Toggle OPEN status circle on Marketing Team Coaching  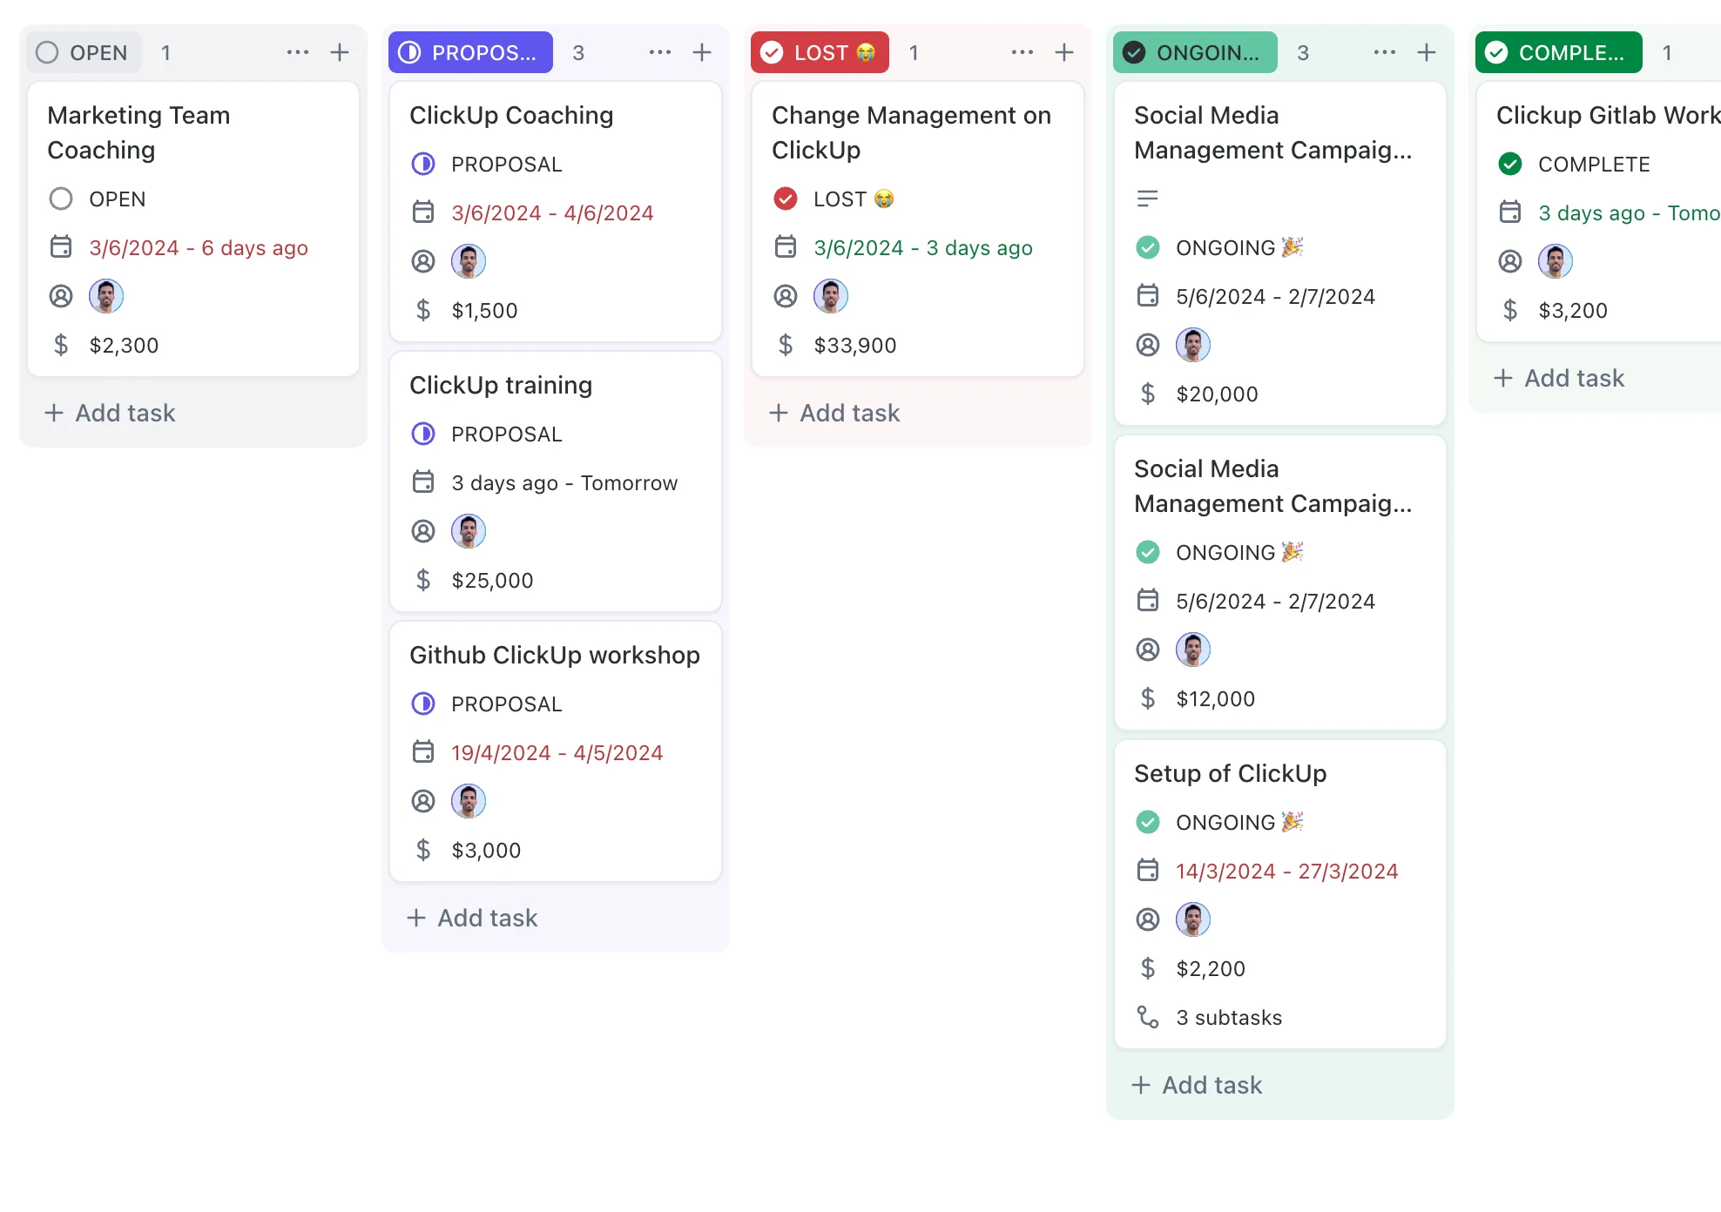click(61, 199)
